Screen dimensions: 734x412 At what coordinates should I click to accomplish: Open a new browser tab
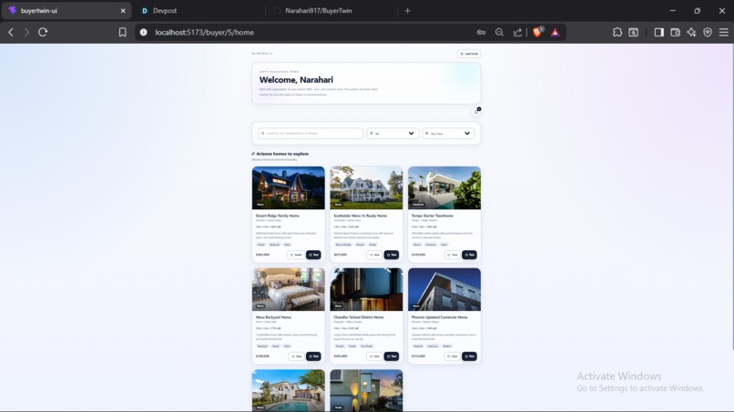(x=407, y=10)
